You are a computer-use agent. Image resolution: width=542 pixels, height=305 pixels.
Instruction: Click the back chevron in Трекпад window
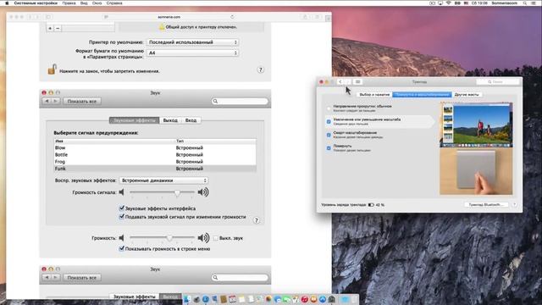click(340, 82)
